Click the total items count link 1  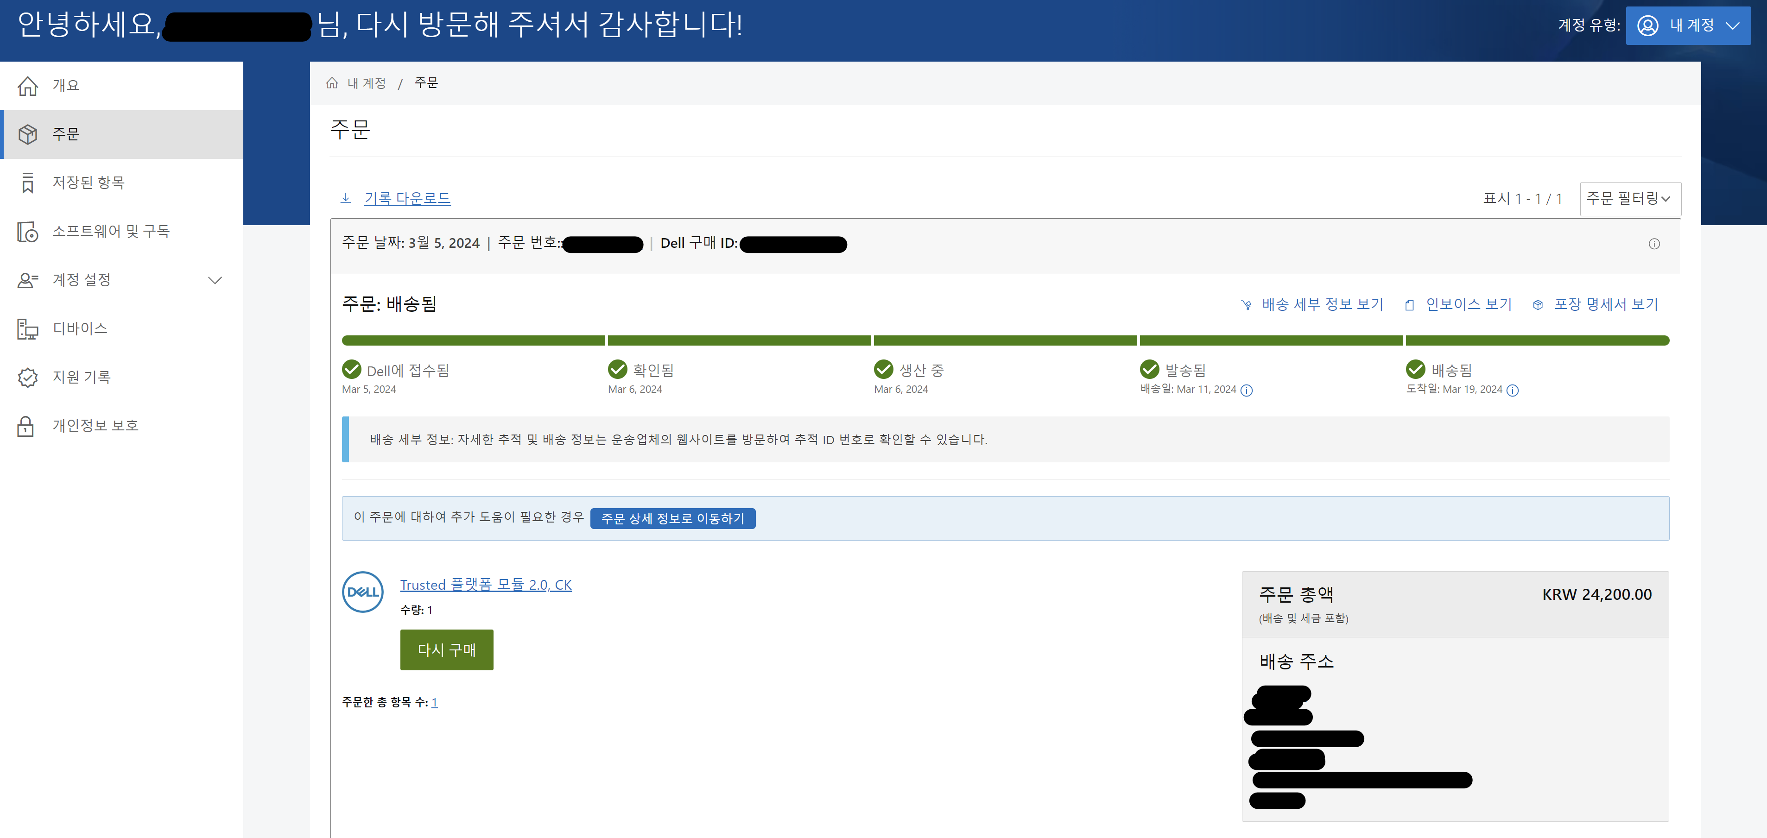[x=434, y=703]
